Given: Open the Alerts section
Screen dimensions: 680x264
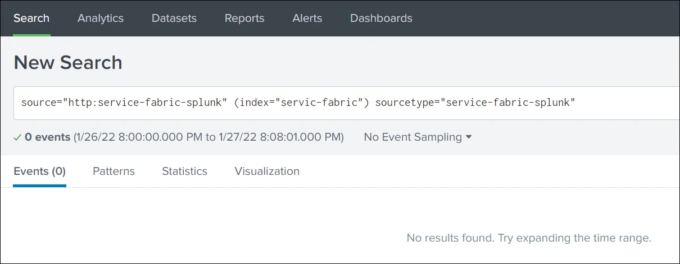Looking at the screenshot, I should click(x=307, y=18).
